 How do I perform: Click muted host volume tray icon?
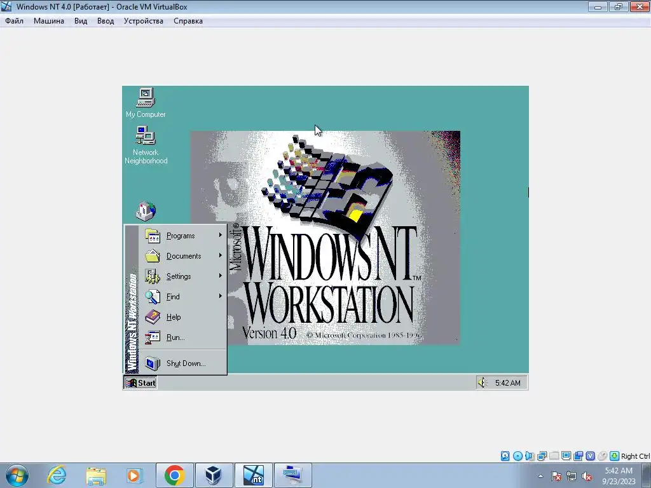(587, 476)
